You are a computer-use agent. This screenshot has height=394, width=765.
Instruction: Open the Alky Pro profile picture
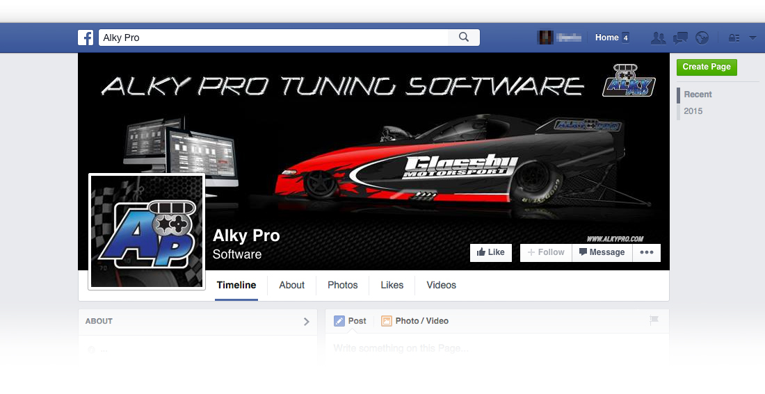pyautogui.click(x=147, y=231)
